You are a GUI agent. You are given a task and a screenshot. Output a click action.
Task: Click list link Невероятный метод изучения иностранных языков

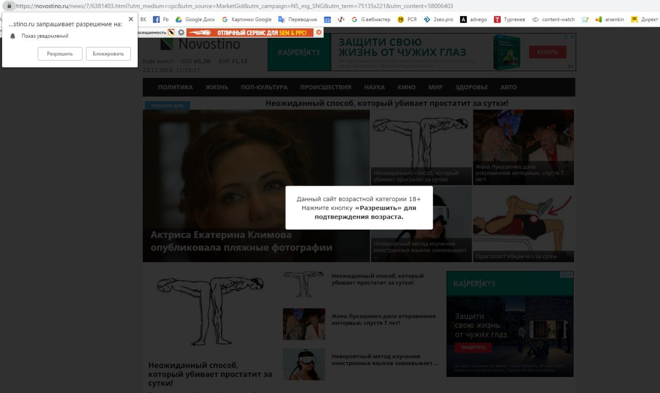[385, 359]
